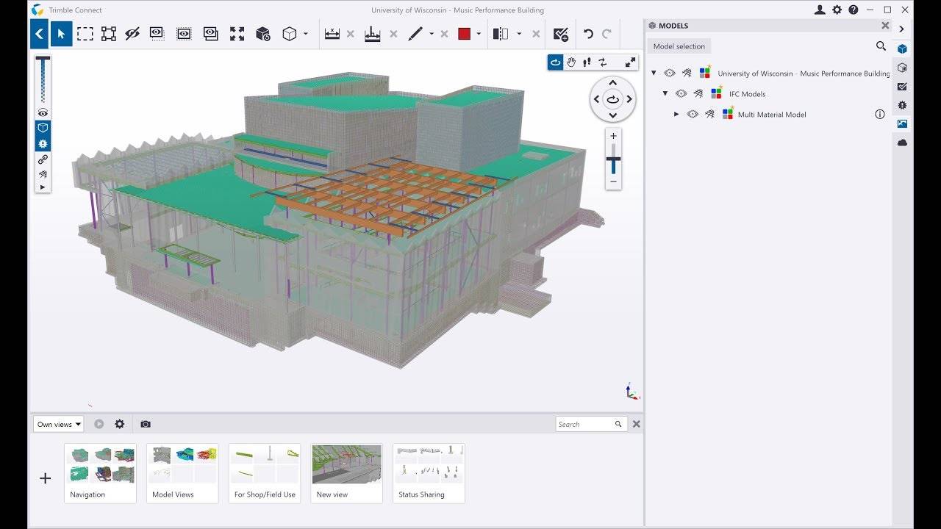Click the info icon on Multi Material Model

tap(880, 115)
